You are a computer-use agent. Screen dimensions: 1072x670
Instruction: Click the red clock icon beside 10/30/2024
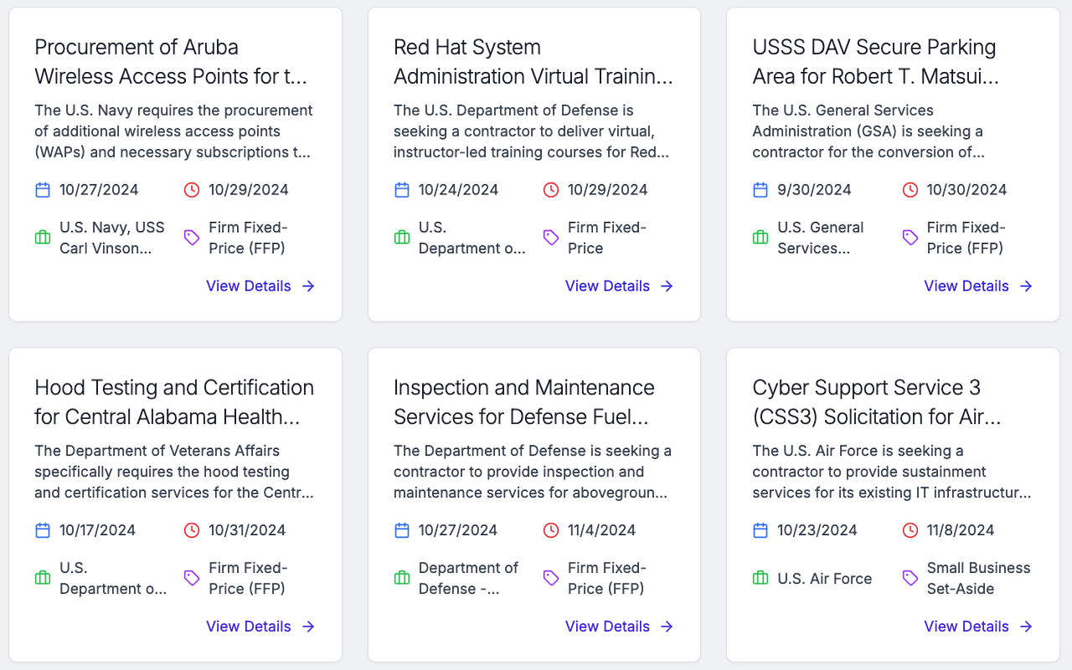(910, 190)
